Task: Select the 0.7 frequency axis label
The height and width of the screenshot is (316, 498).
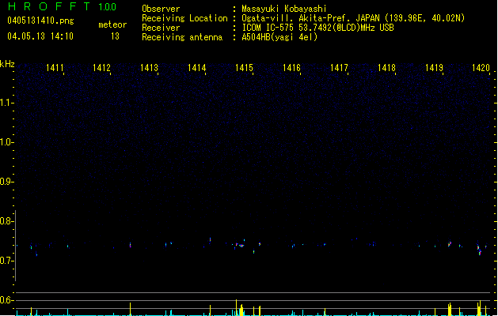Action: coord(7,261)
